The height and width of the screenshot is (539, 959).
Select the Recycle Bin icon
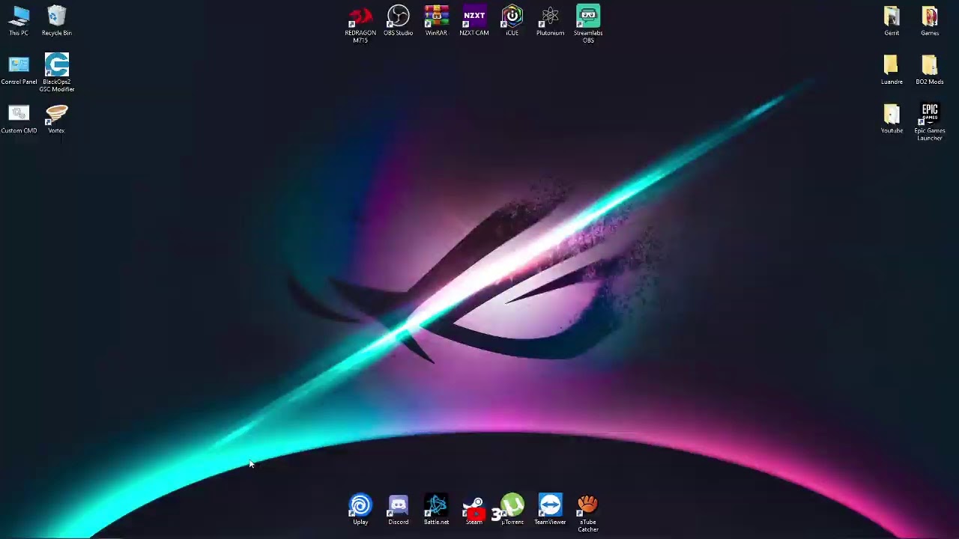pos(57,21)
